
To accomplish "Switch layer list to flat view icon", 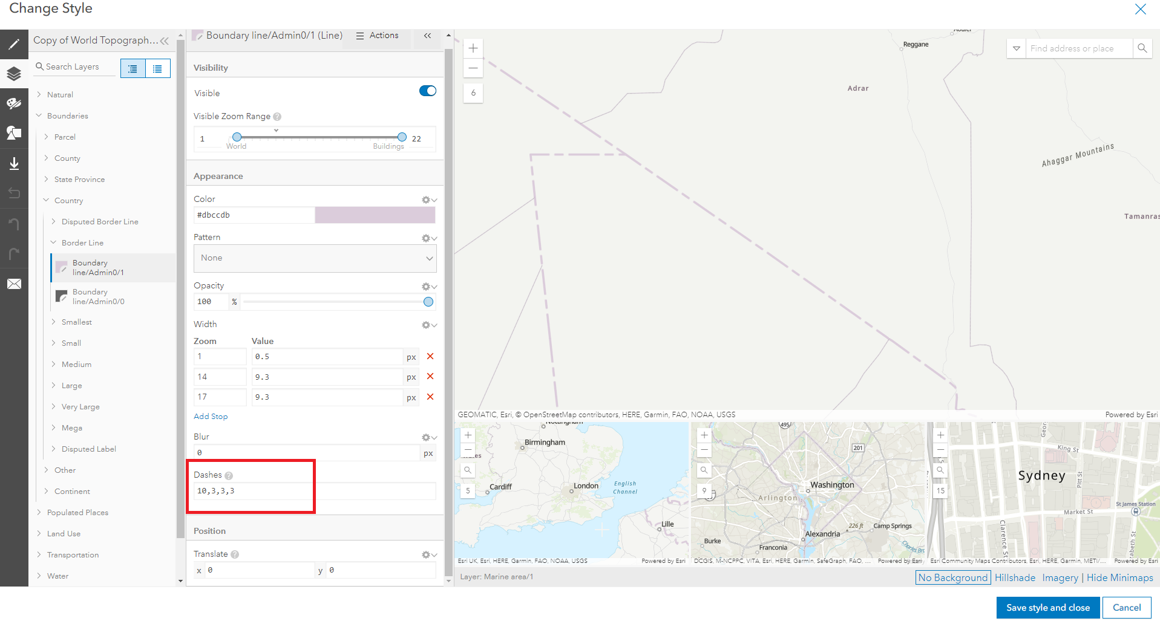I will coord(157,68).
